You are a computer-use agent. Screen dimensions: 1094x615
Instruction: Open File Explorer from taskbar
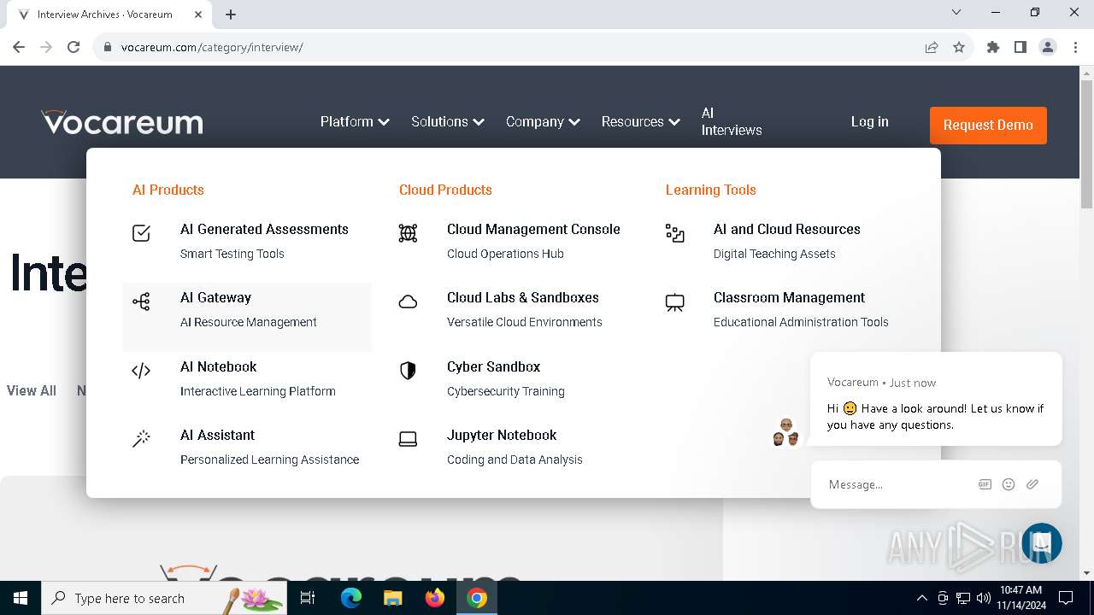tap(392, 598)
